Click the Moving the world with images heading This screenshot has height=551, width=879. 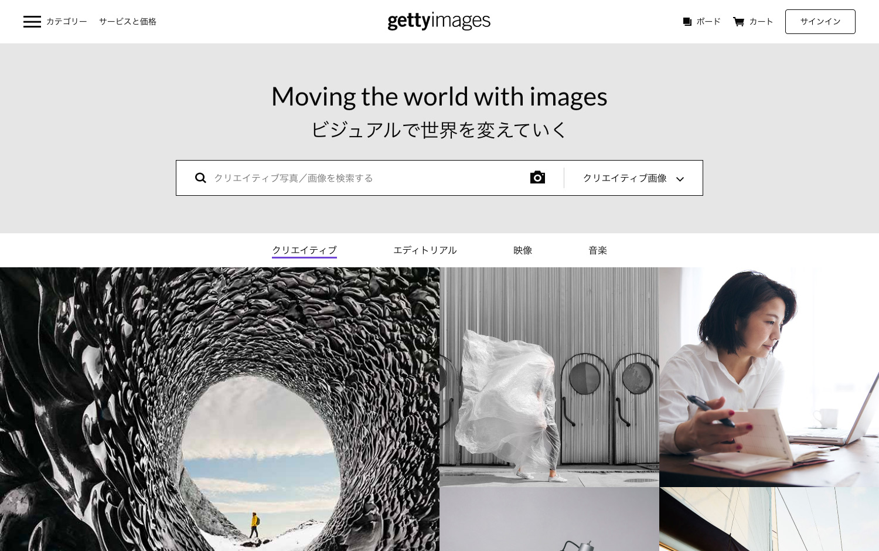point(439,97)
